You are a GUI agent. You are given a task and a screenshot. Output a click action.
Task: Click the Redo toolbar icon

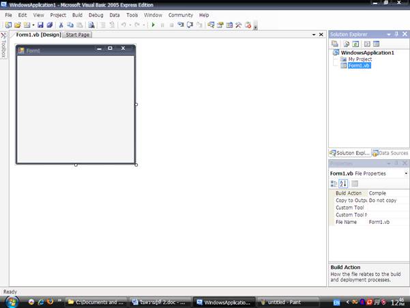tap(137, 25)
